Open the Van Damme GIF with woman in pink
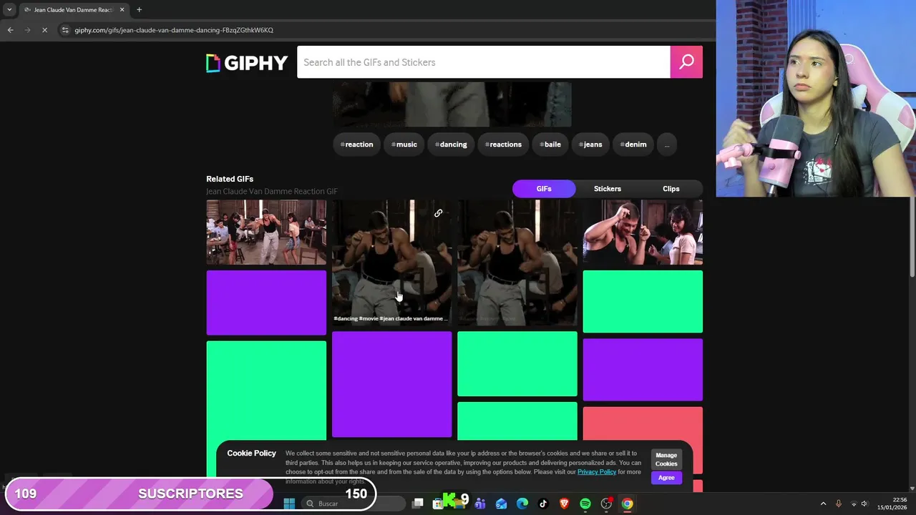This screenshot has width=916, height=515. tap(643, 232)
